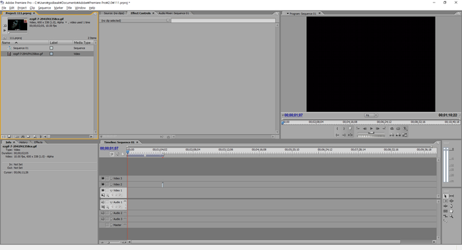The image size is (462, 250).
Task: Toggle Loop playback in Program monitor
Action: point(392,129)
